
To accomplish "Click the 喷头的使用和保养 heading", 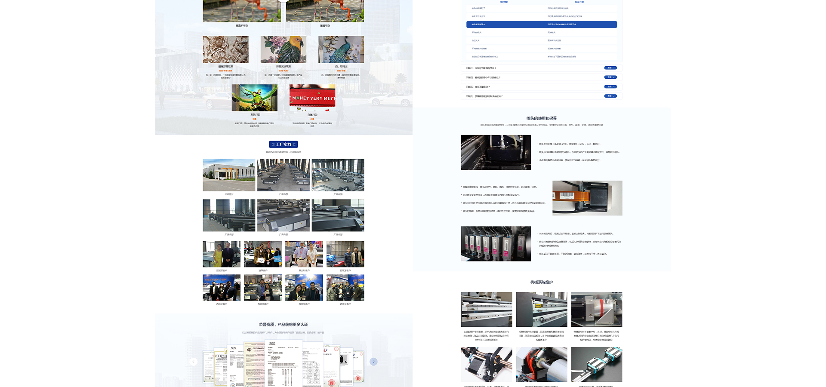I will 542,118.
